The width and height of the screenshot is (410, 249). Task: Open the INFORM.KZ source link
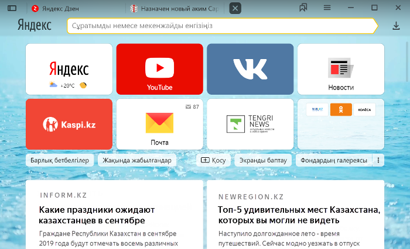coord(63,195)
